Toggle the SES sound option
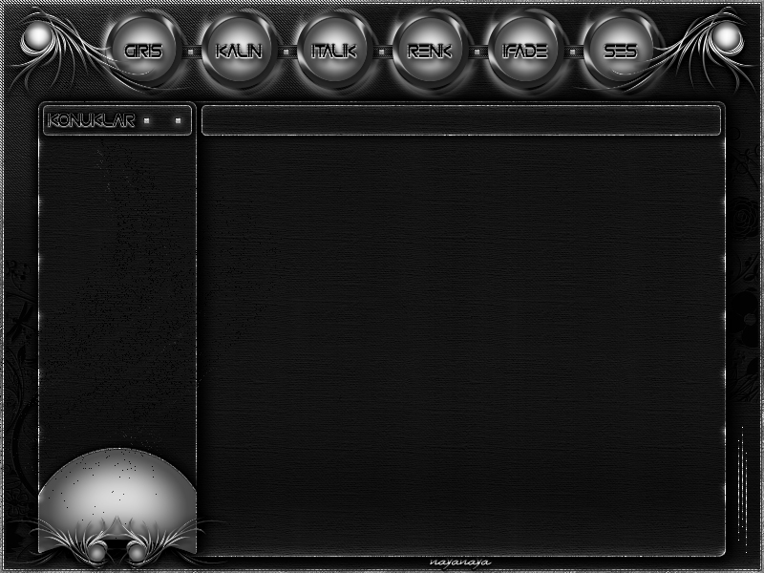 click(620, 52)
